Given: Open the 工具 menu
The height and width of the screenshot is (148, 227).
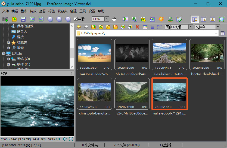Looking at the screenshot, I should [x=82, y=11].
